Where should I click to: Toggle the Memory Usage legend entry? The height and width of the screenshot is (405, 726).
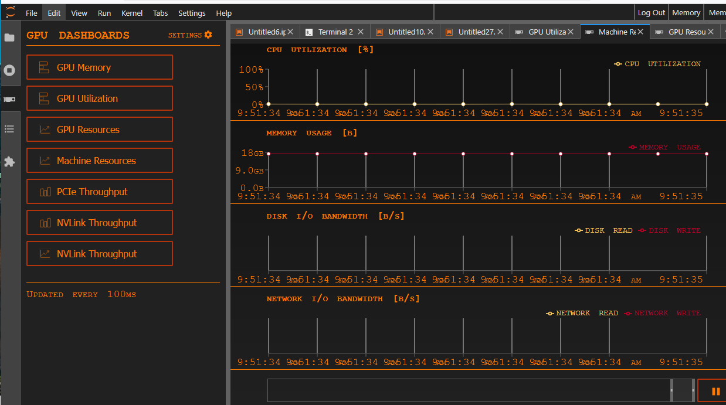pos(664,147)
